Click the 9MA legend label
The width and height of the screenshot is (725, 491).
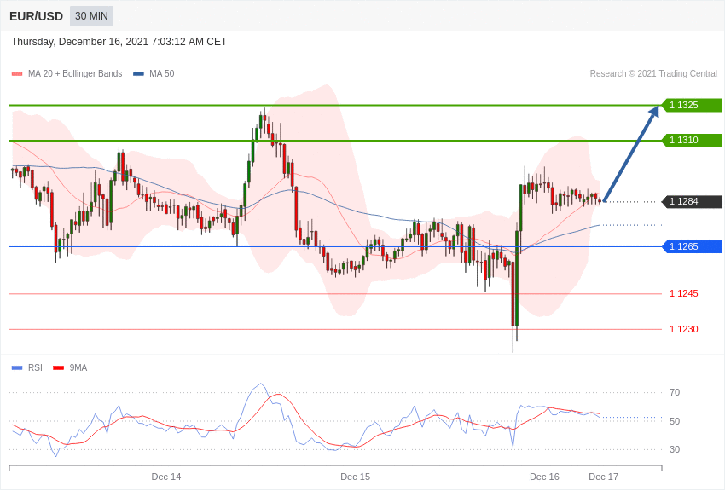point(78,367)
